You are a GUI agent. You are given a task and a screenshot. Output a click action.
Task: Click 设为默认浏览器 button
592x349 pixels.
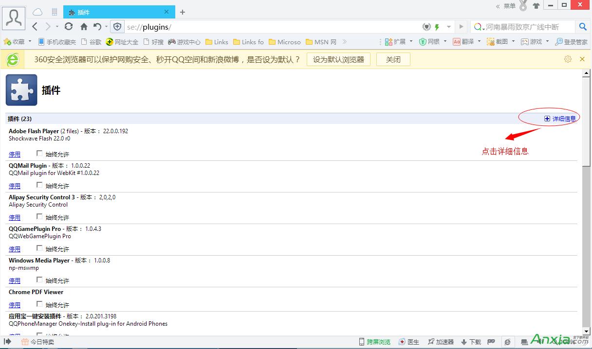click(x=338, y=59)
